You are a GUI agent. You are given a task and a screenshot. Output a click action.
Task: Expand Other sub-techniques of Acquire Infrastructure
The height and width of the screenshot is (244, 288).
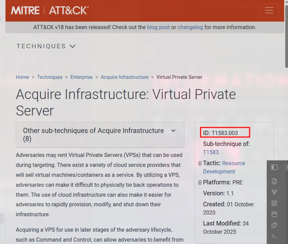pyautogui.click(x=100, y=135)
